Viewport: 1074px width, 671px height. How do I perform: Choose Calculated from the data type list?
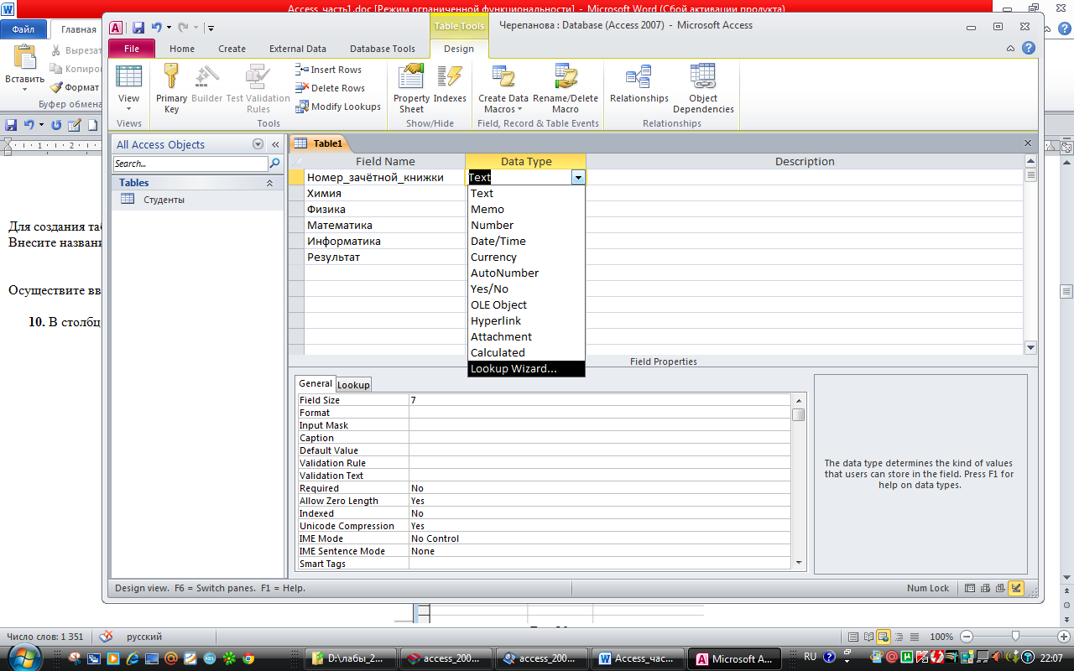pos(526,352)
